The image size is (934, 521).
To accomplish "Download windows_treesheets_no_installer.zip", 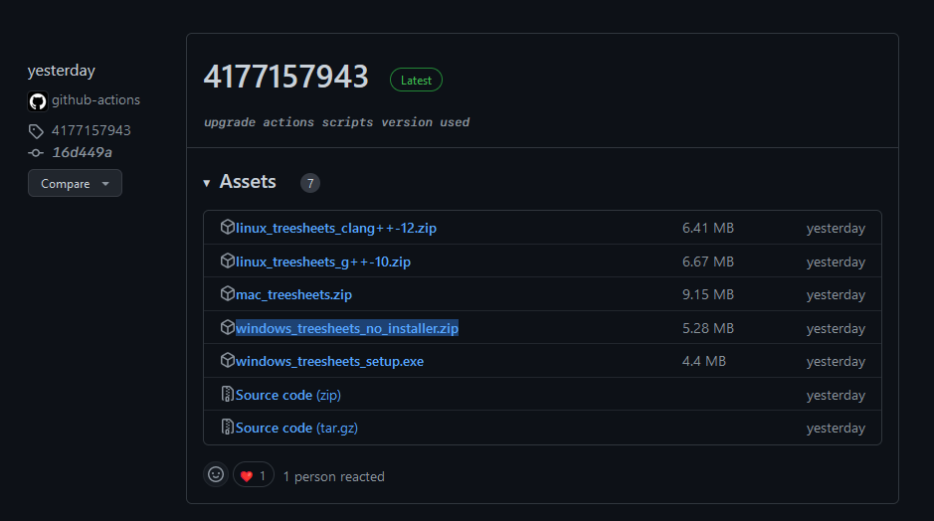I will [347, 328].
